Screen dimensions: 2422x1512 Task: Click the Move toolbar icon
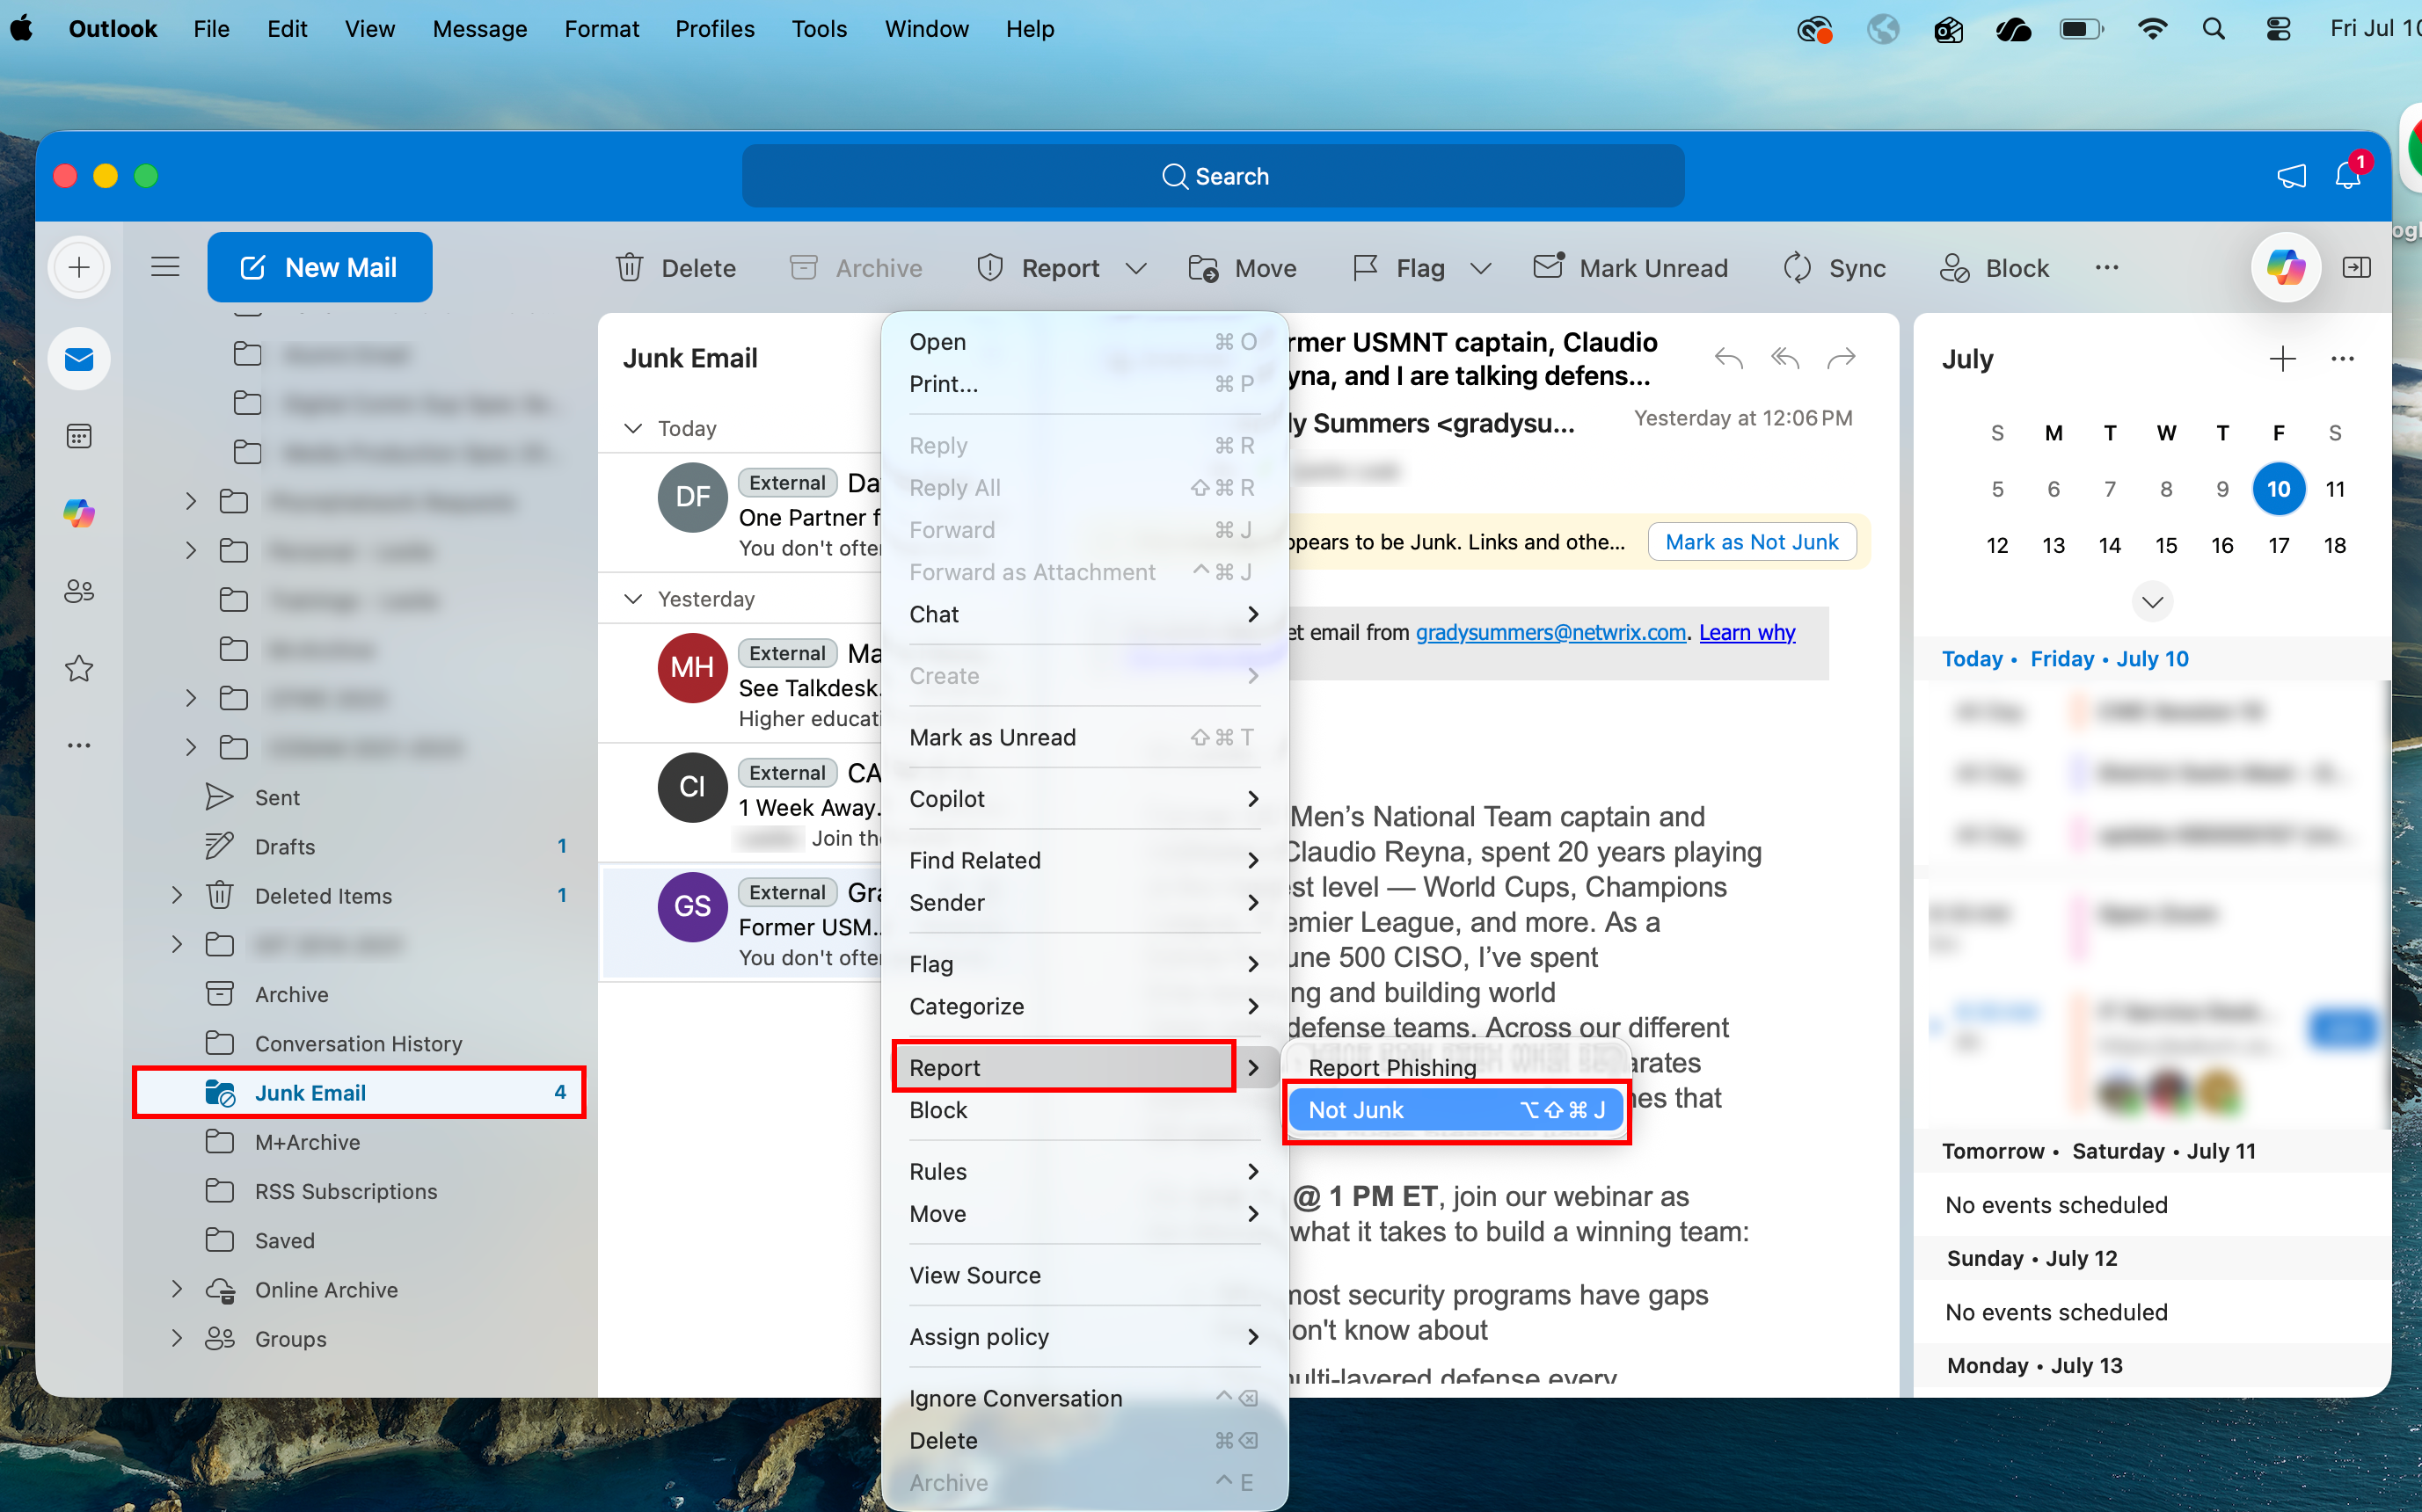tap(1202, 268)
